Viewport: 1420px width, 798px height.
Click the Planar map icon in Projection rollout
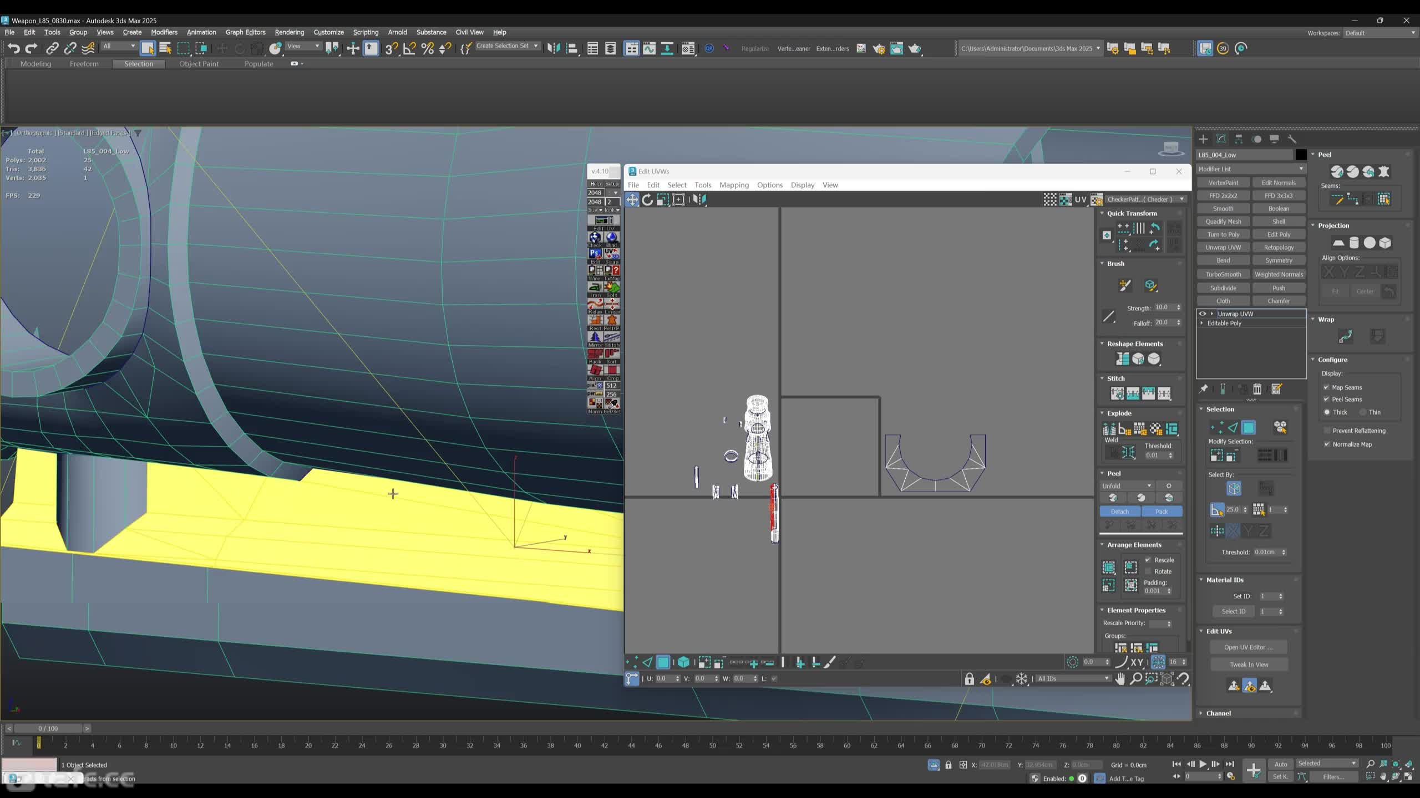(x=1338, y=243)
